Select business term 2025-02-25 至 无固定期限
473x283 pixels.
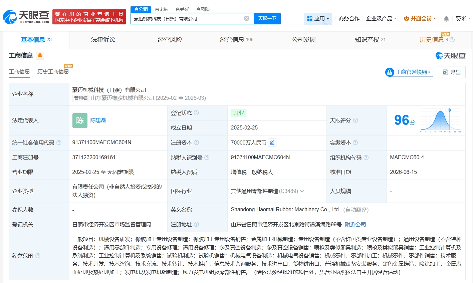click(103, 172)
